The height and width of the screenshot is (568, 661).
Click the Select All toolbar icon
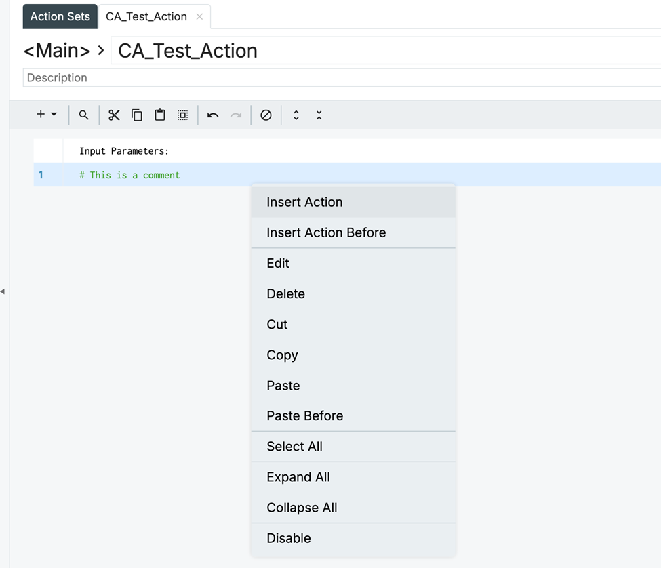pos(183,115)
